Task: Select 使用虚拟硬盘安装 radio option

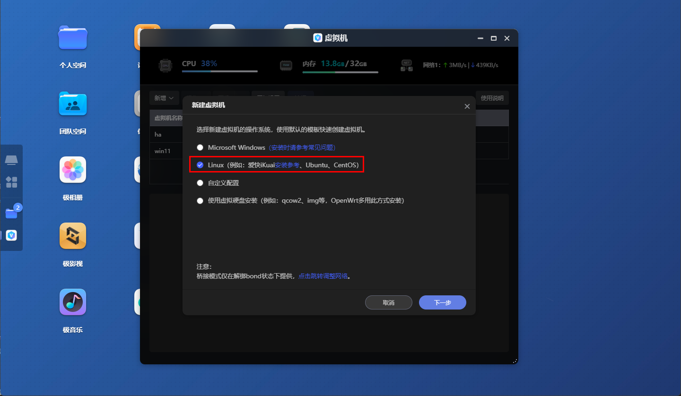Action: (200, 200)
